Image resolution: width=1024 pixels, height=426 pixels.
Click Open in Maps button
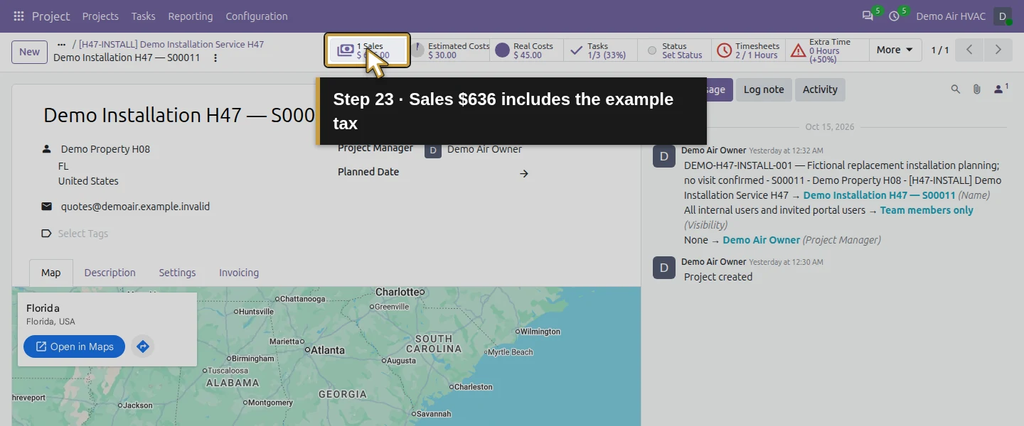[74, 346]
